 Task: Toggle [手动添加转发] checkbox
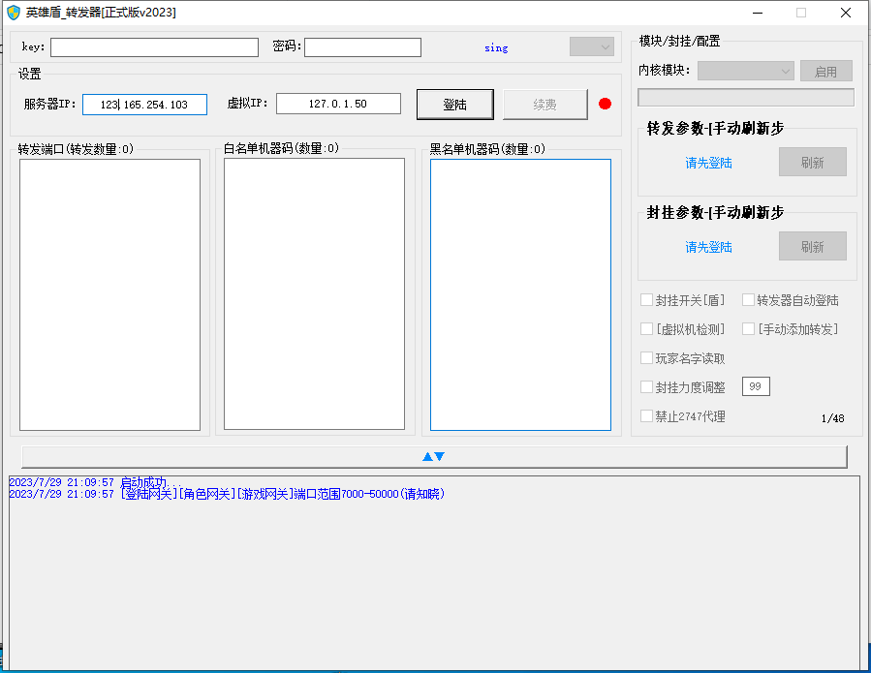749,329
